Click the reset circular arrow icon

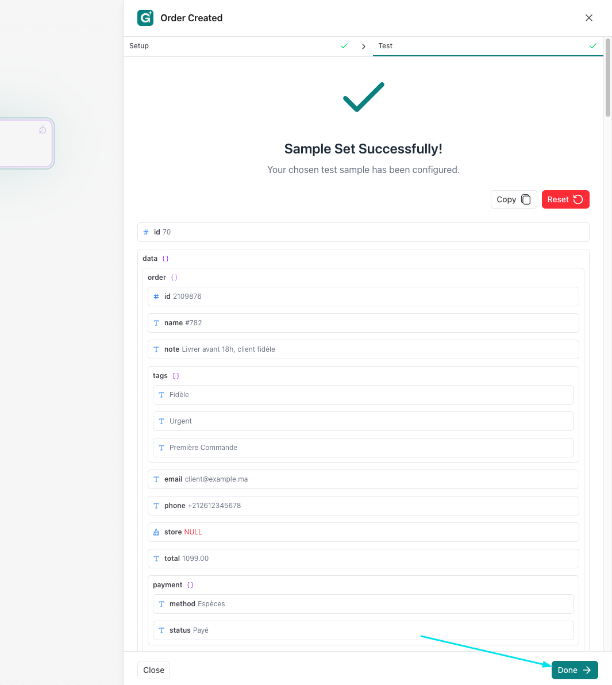pyautogui.click(x=578, y=199)
